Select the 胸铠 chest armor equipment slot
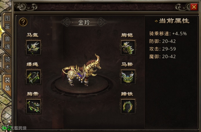This screenshot has width=201, height=132. click(128, 47)
